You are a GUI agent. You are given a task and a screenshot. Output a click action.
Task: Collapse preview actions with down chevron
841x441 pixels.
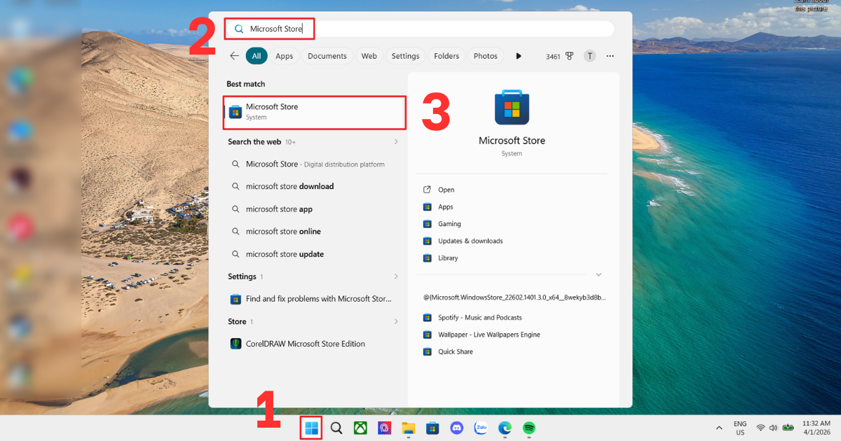coord(599,274)
